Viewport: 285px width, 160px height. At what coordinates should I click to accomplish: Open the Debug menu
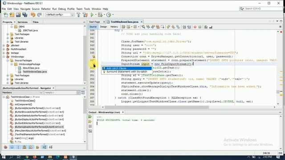pos(62,9)
